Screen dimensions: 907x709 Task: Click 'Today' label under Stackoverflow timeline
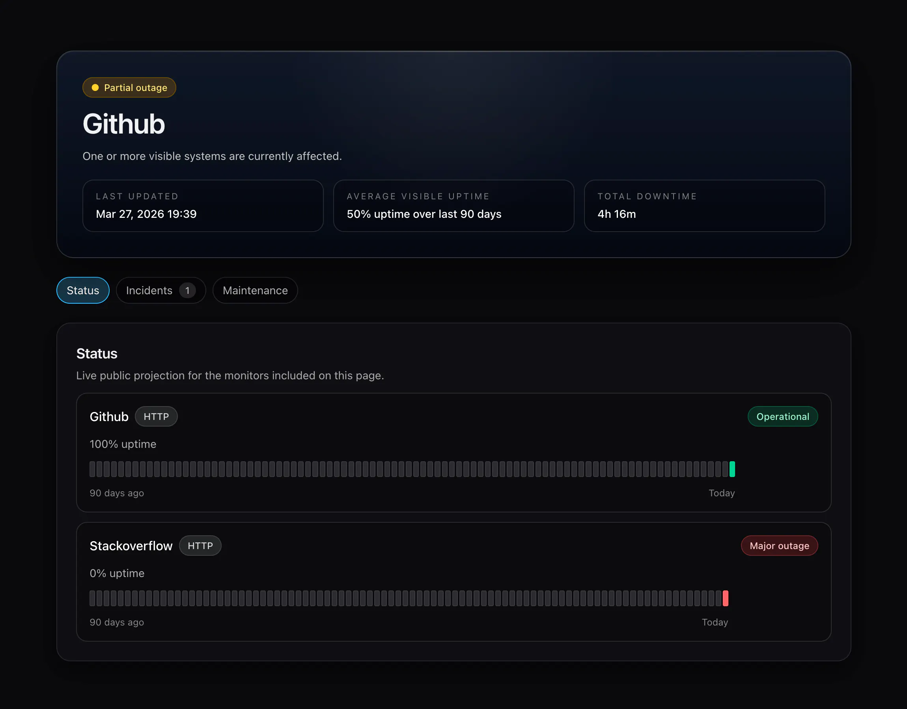(x=715, y=622)
